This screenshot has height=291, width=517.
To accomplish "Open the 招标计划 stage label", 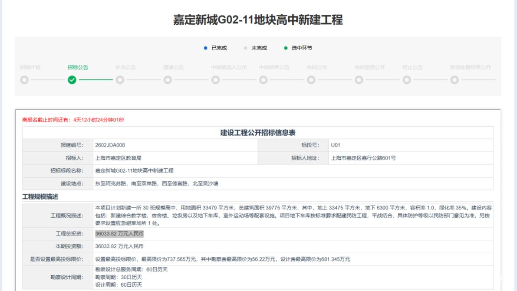I will click(30, 67).
